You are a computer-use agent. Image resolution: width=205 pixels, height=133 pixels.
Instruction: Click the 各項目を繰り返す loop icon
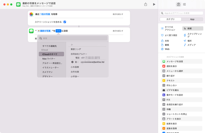[164, 104]
